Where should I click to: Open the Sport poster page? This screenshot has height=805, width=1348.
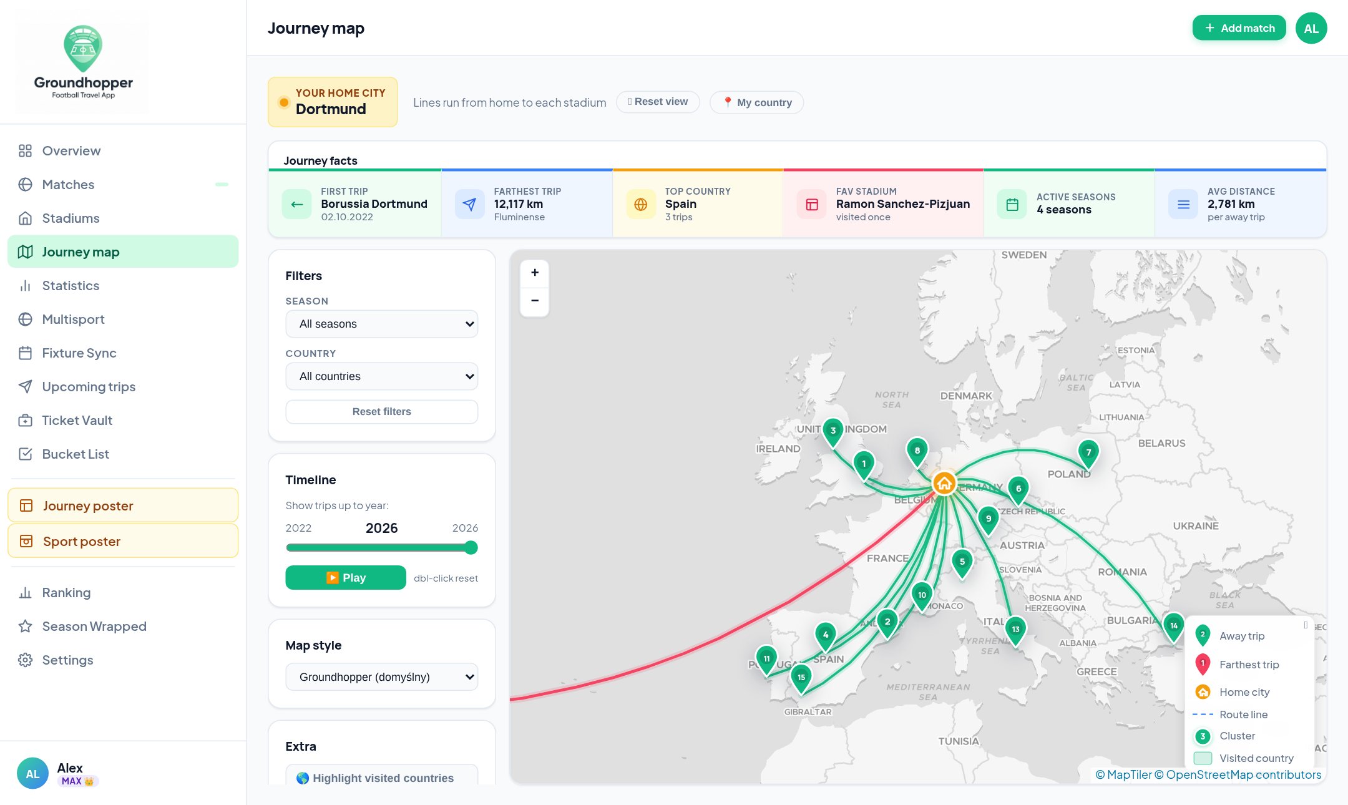(123, 541)
